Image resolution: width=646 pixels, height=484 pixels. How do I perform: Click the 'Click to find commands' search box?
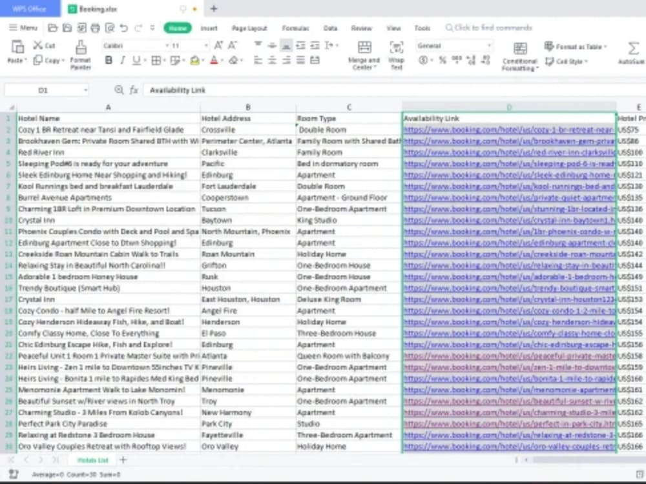coord(489,28)
